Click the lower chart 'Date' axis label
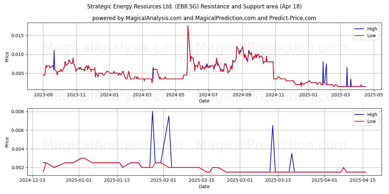 [204, 187]
